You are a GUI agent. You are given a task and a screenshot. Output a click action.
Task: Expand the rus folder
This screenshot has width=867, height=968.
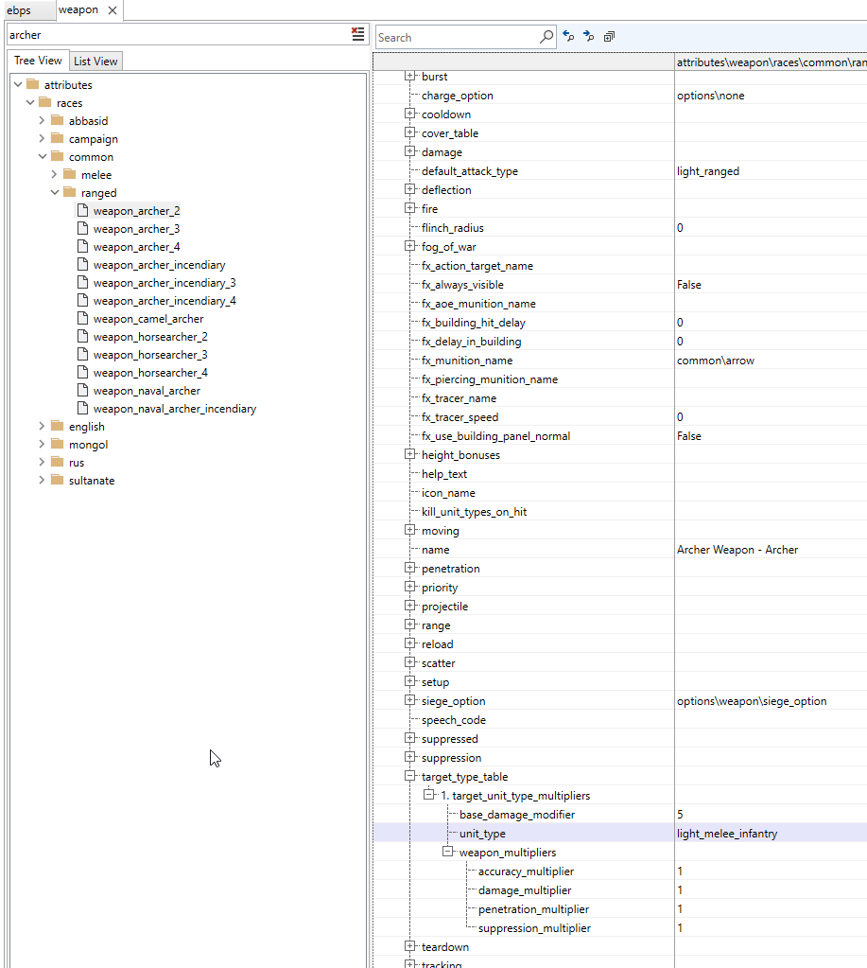42,462
